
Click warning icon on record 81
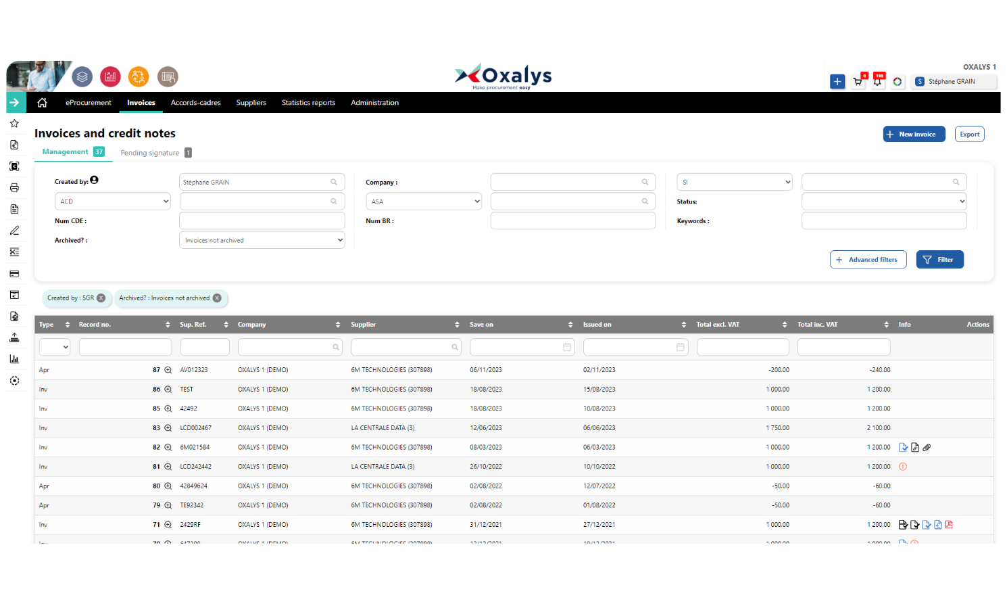[x=903, y=467]
